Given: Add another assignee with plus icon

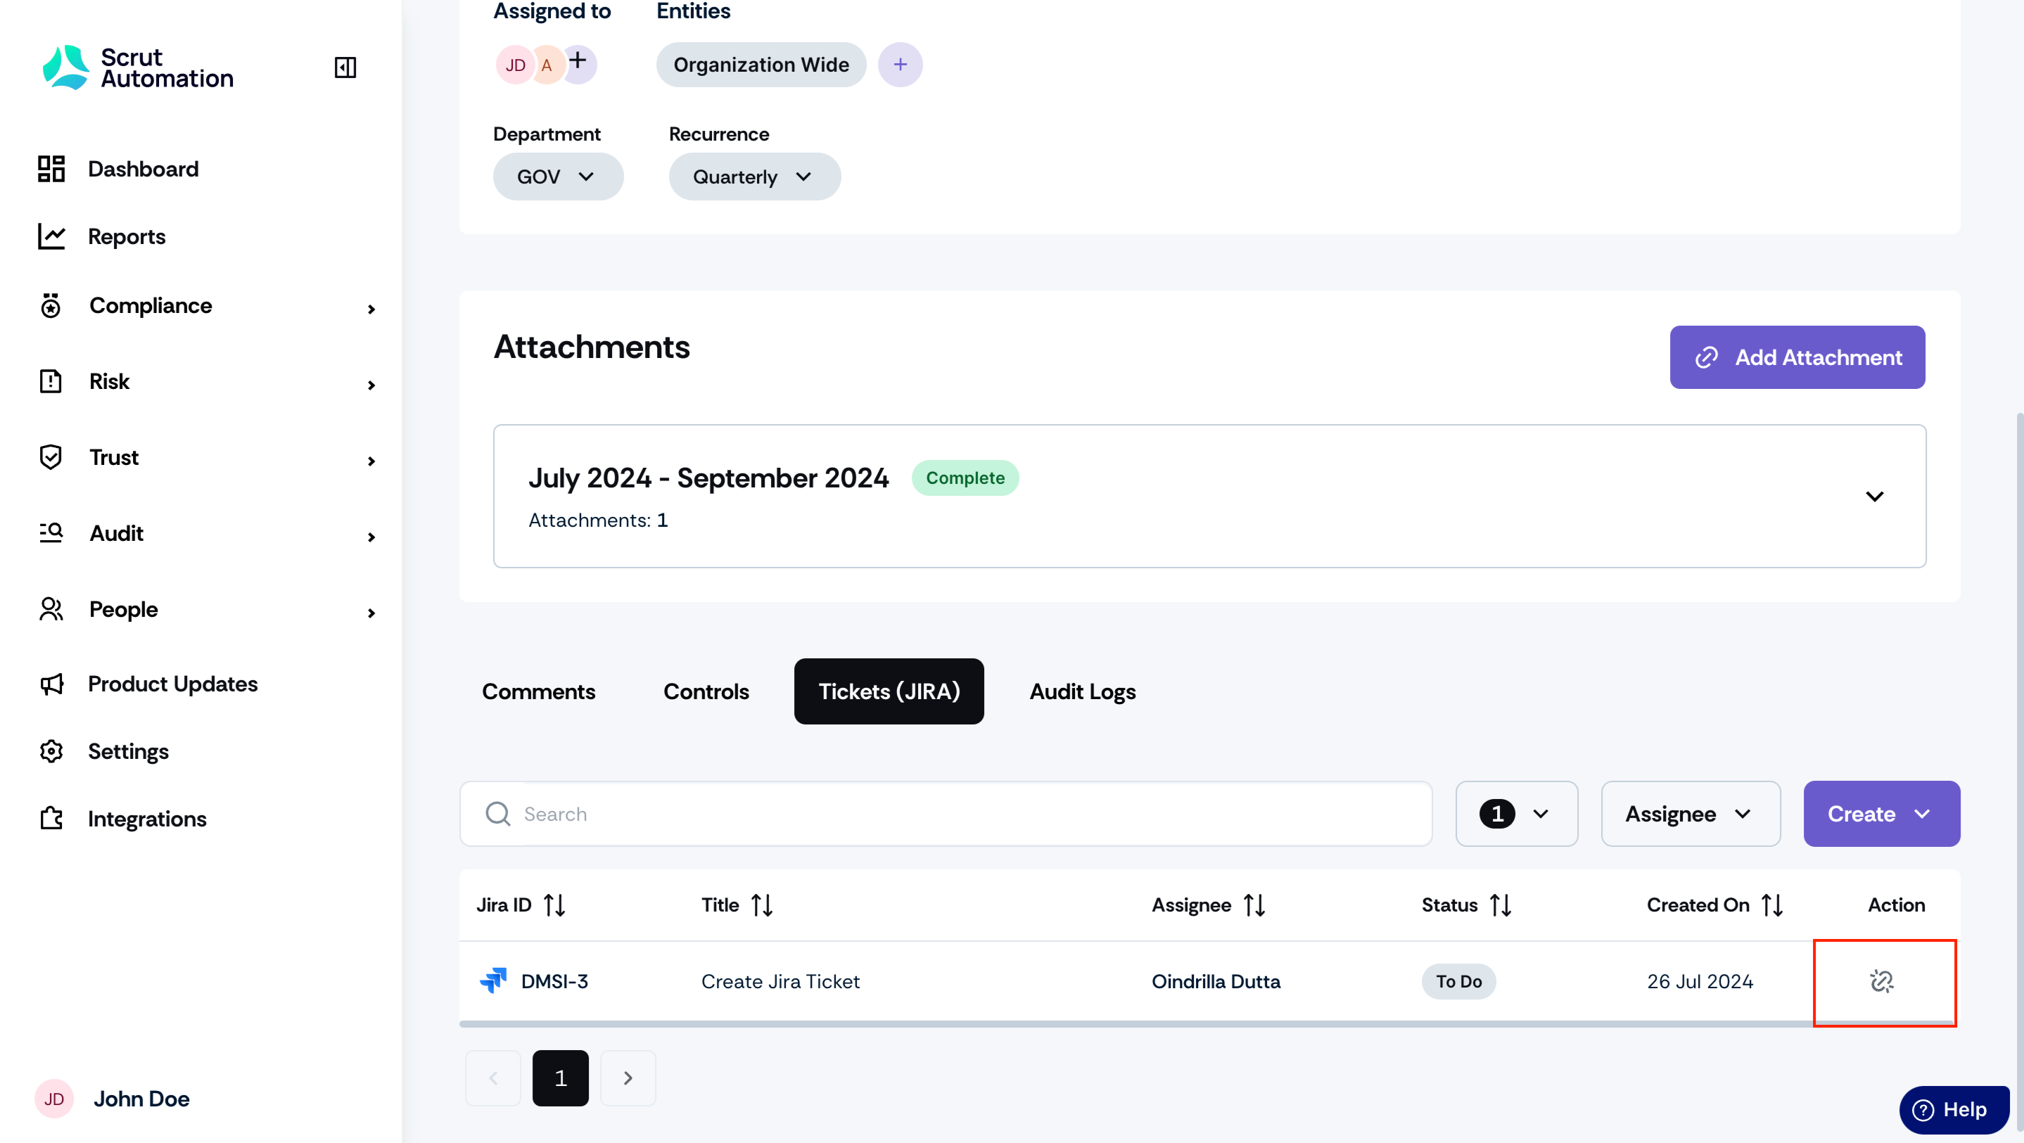Looking at the screenshot, I should [578, 61].
